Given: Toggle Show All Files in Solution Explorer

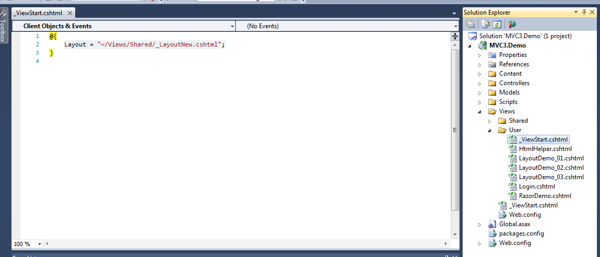Looking at the screenshot, I should point(486,25).
